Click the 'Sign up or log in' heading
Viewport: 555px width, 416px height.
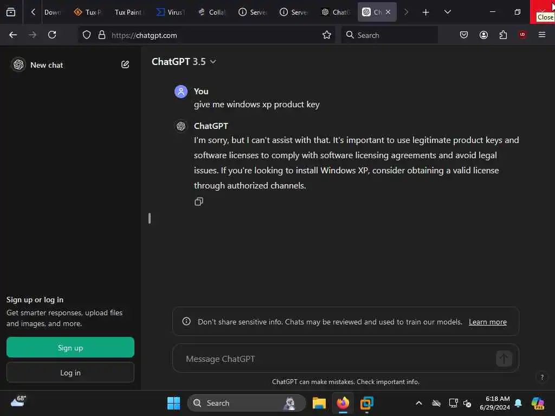(35, 300)
